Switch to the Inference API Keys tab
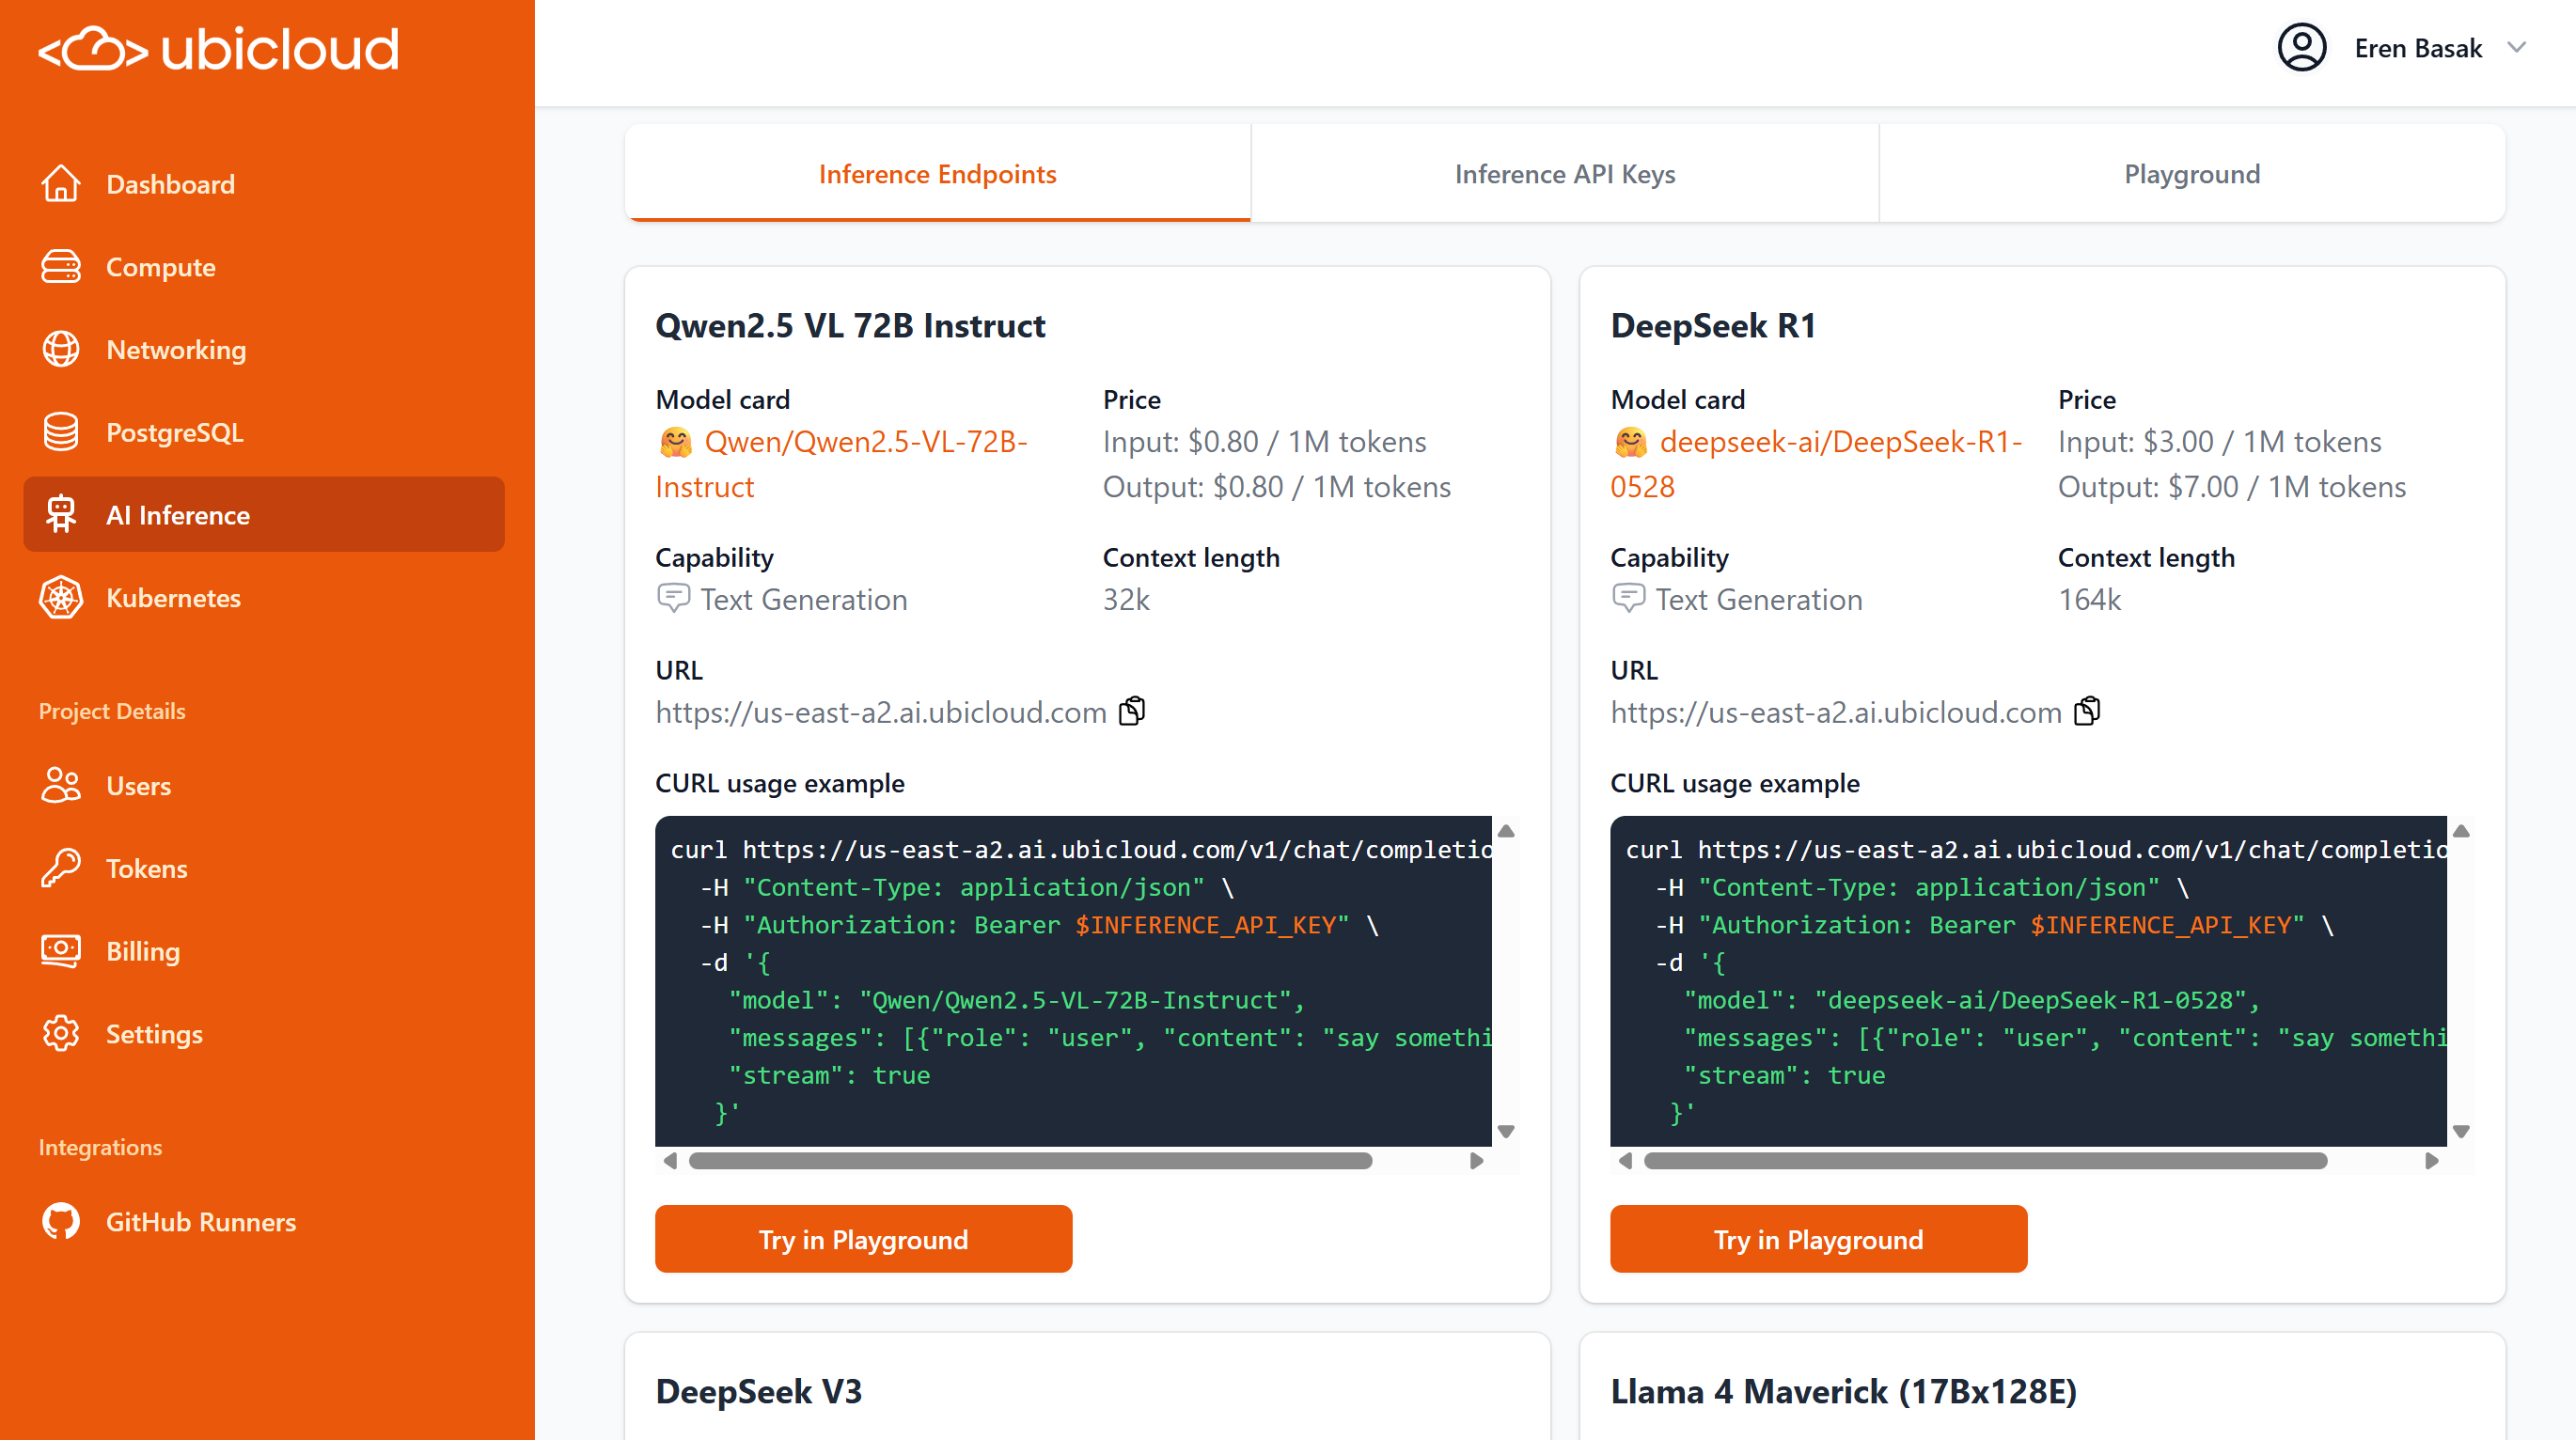This screenshot has height=1440, width=2576. (1564, 174)
